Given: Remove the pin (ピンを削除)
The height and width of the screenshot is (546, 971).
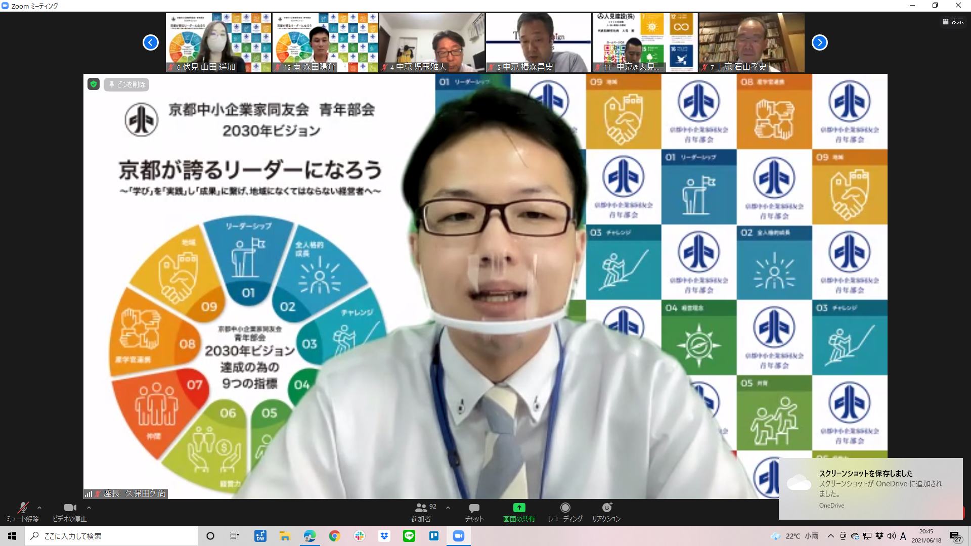Looking at the screenshot, I should [x=126, y=84].
